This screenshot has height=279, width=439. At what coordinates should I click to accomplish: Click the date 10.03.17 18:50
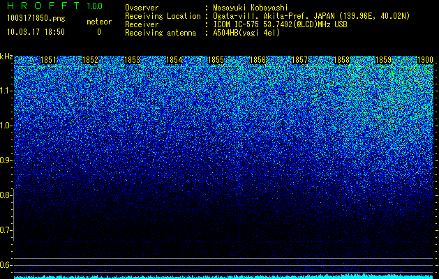point(36,32)
